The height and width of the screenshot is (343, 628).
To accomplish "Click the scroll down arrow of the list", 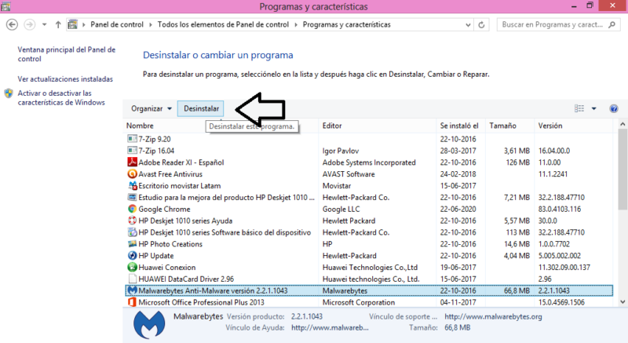I will point(623,302).
